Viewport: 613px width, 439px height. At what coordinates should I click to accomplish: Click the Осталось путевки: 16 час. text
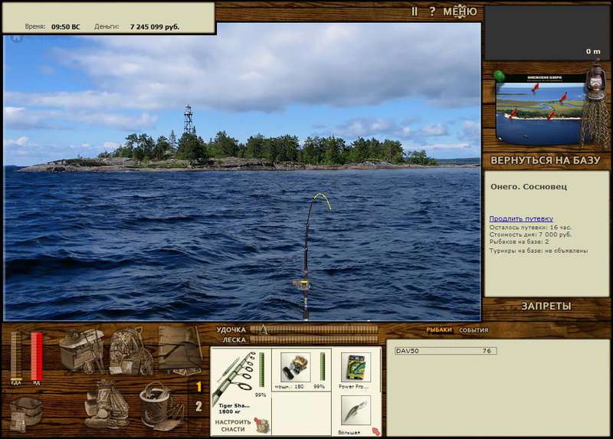[x=530, y=227]
